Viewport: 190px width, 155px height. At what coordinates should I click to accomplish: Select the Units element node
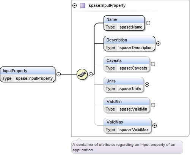124,85
